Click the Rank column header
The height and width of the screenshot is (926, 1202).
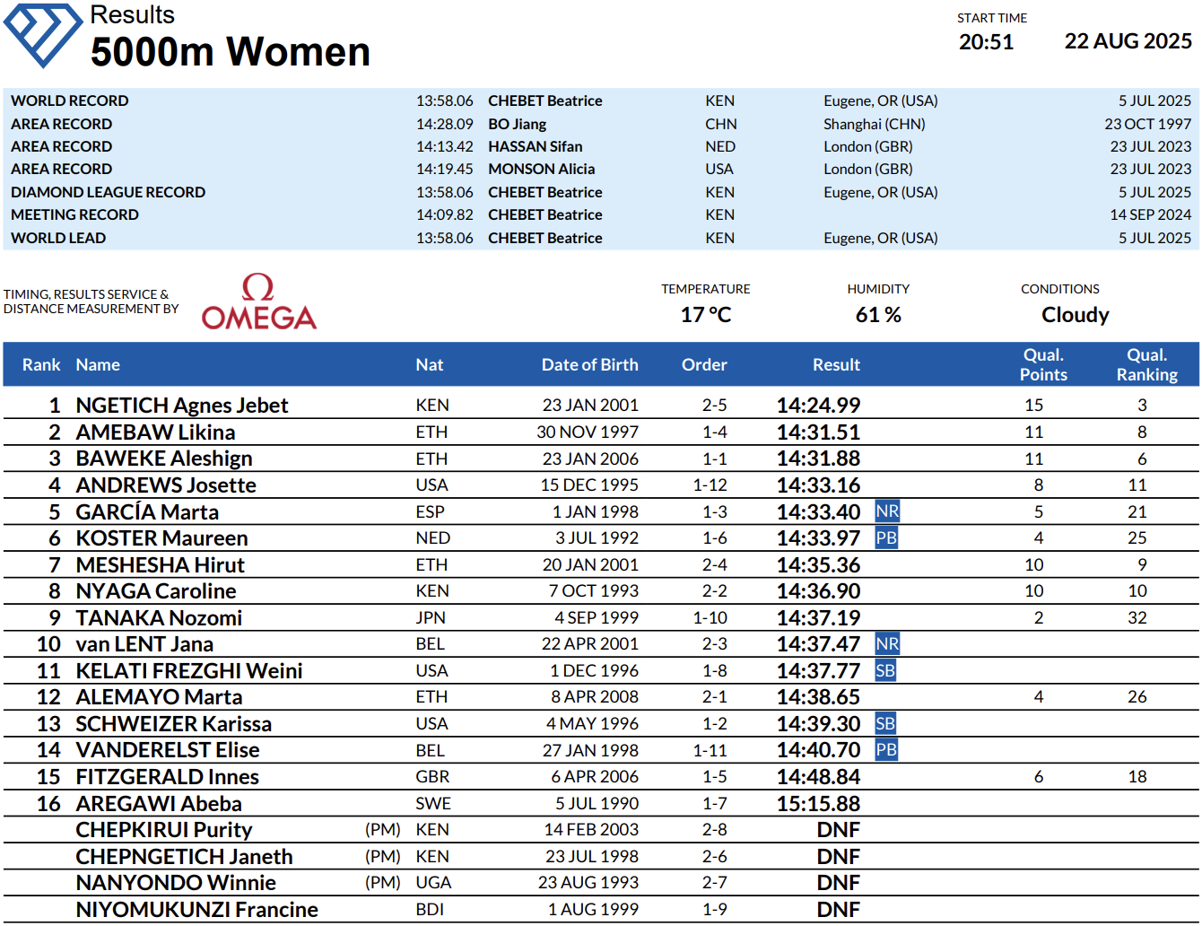coord(41,365)
